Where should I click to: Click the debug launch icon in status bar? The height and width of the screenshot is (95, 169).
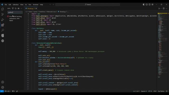(x=17, y=91)
